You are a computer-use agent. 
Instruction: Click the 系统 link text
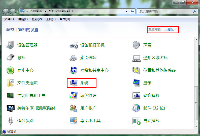point(84,83)
